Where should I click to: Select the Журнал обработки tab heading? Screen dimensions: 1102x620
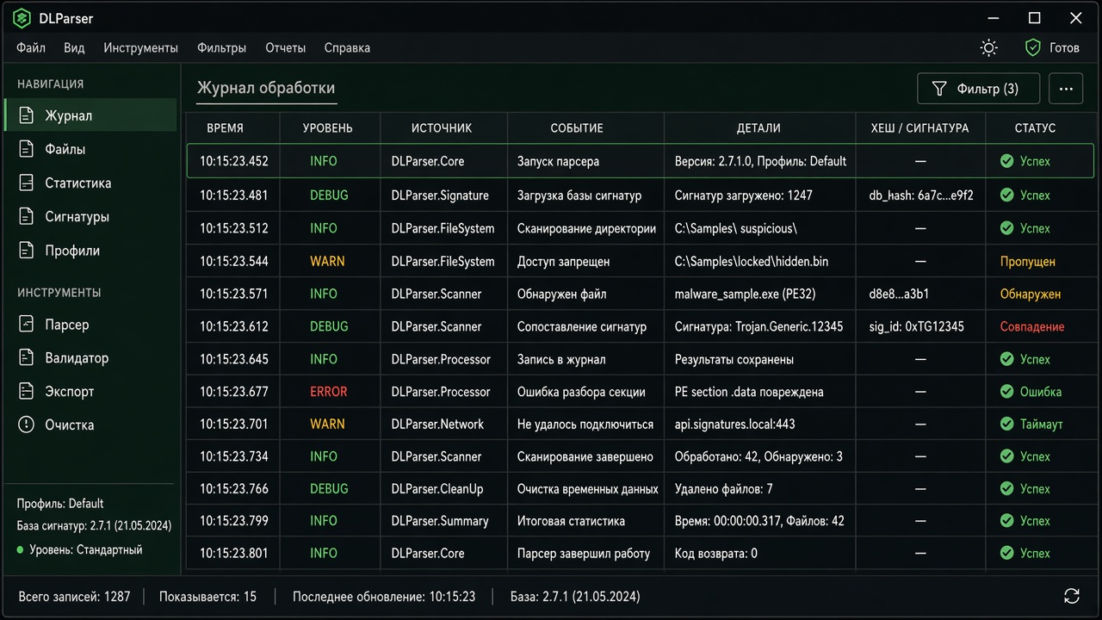(266, 88)
